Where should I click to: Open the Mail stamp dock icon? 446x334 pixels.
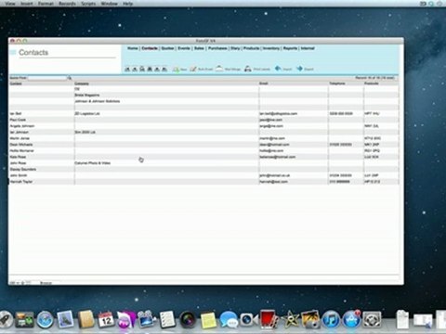[x=65, y=320]
